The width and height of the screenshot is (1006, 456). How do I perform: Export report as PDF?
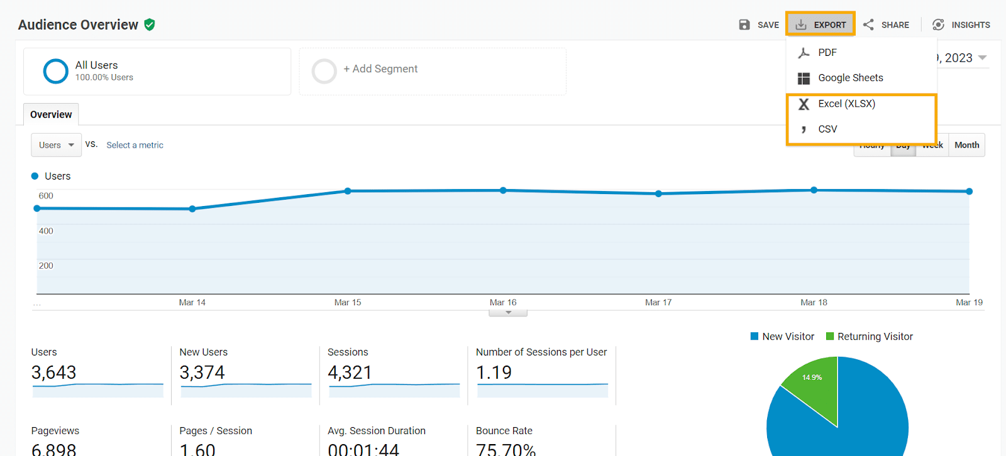point(861,53)
